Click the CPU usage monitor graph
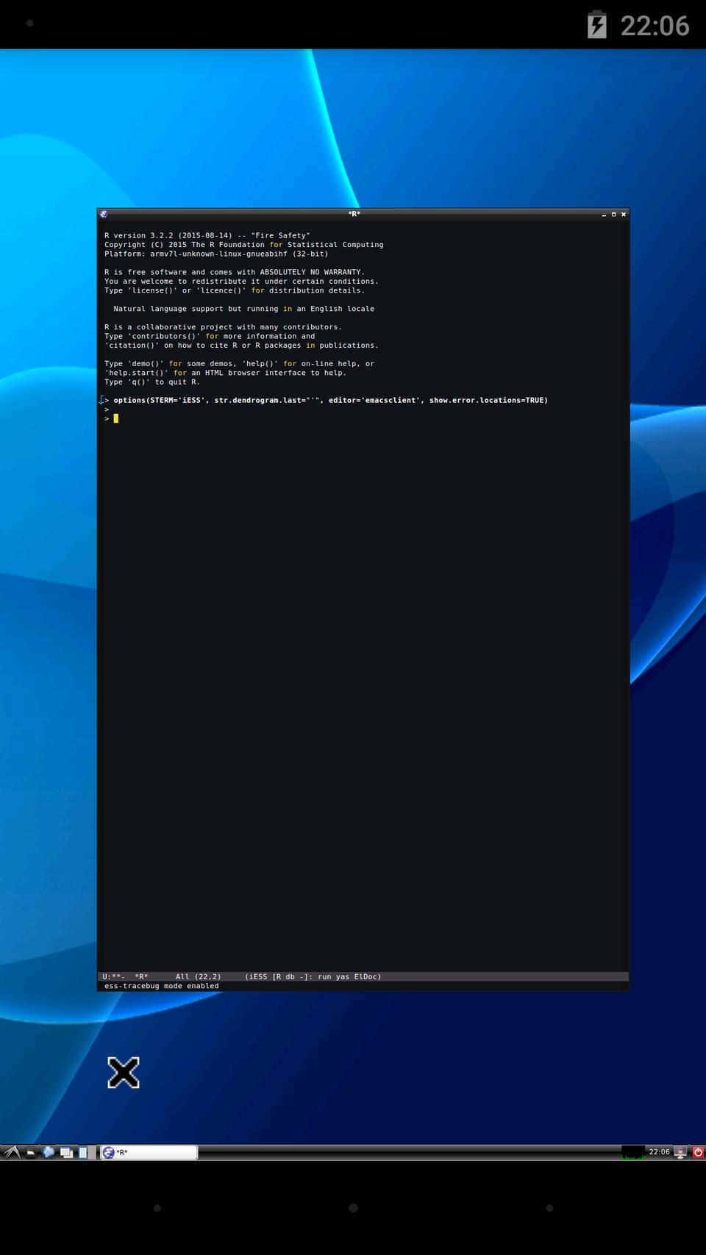Screen dimensions: 706x1255 pyautogui.click(x=633, y=1152)
